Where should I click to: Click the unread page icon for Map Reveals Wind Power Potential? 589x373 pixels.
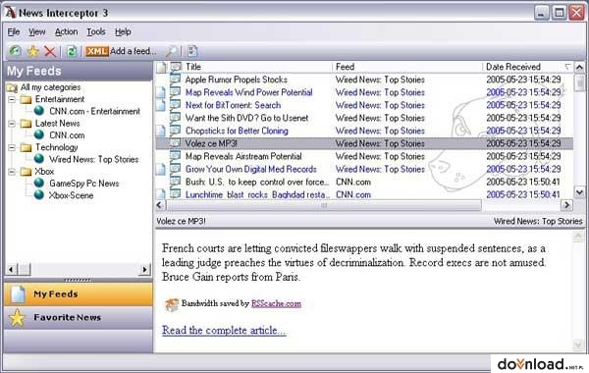(x=161, y=92)
